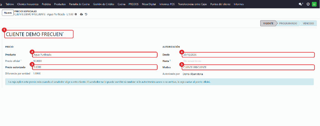Screen dimensions: 320x126
Task: Save the record with the cloud icon
Action: click(x=81, y=14)
